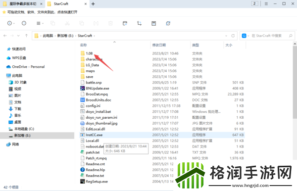The image size is (297, 191).
Task: Sort files by 类型 column header
Action: 196,45
